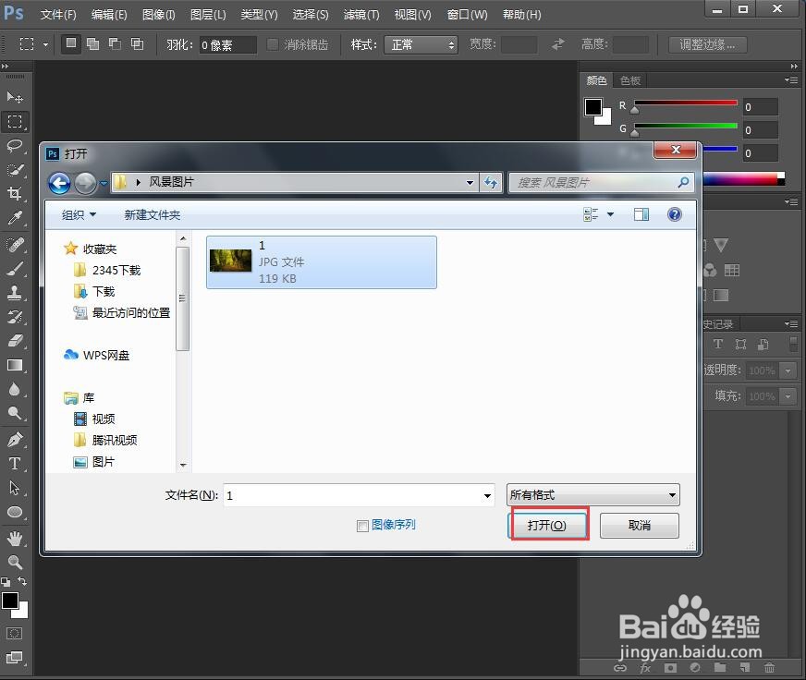Change screen mode icon at the toolbox bottom
The image size is (806, 680).
point(15,658)
